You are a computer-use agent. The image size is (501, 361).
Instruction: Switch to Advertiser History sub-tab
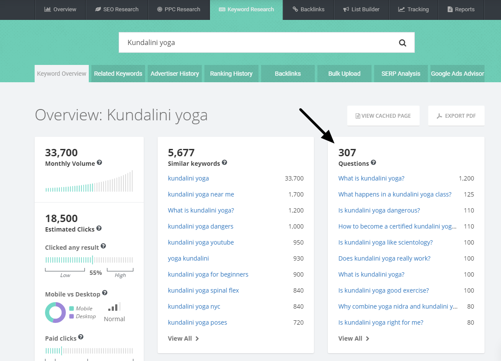click(x=175, y=74)
